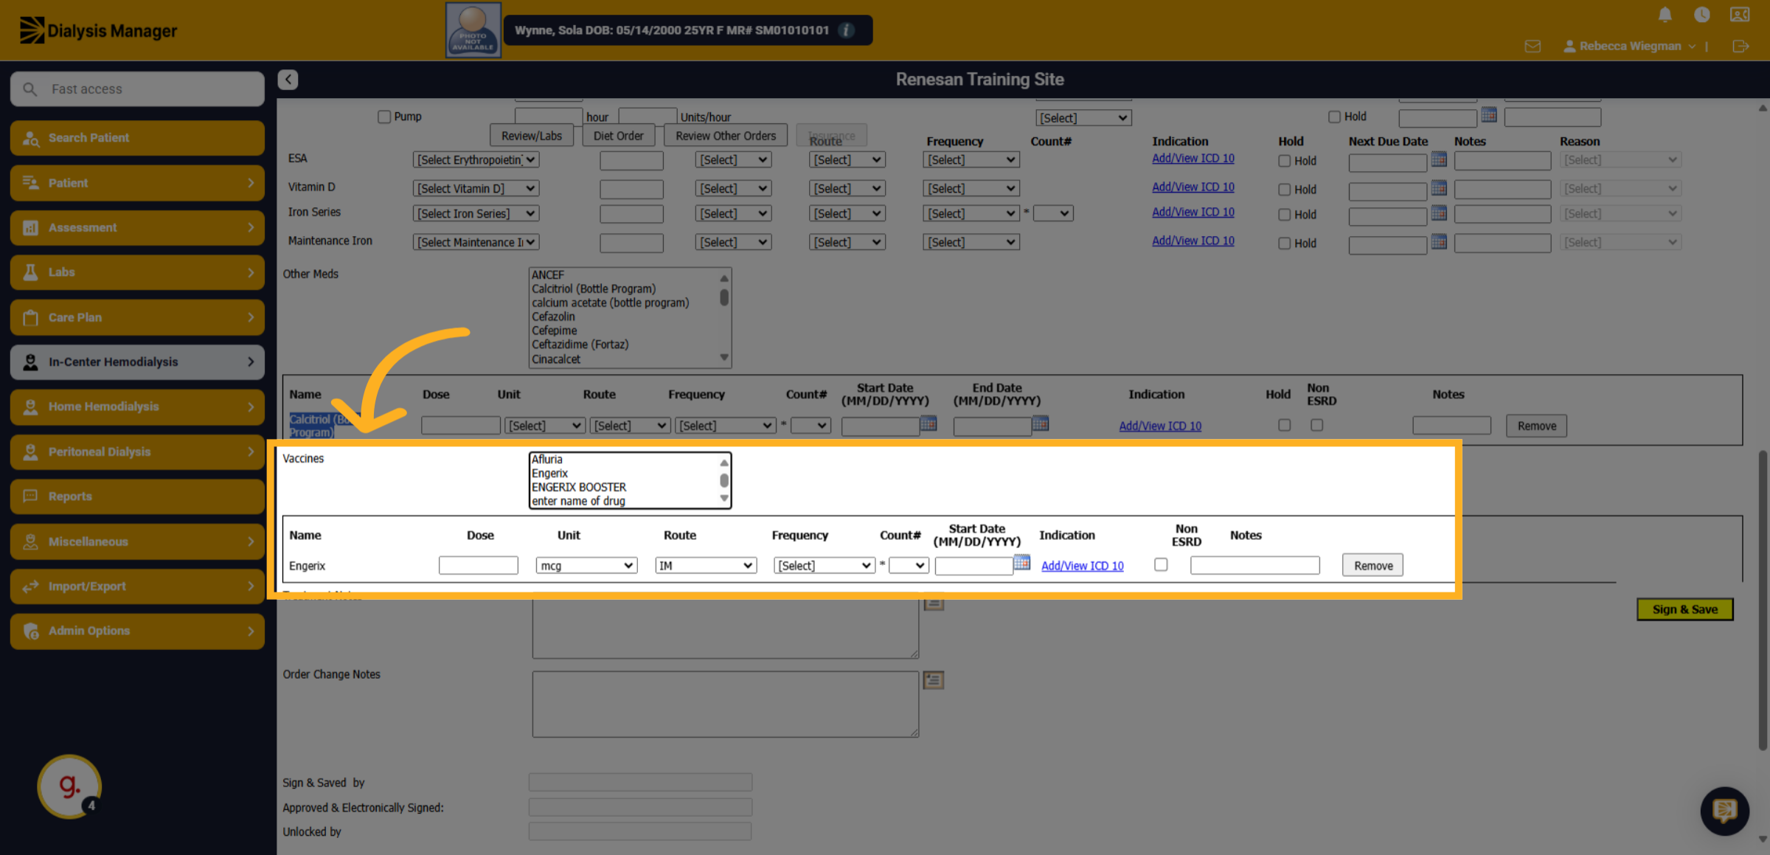Image resolution: width=1770 pixels, height=855 pixels.
Task: Open calendar for Calcitriol End Date
Action: pos(1040,423)
